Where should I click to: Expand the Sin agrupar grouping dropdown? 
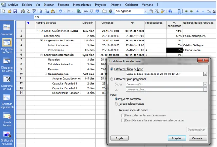tap(145, 11)
